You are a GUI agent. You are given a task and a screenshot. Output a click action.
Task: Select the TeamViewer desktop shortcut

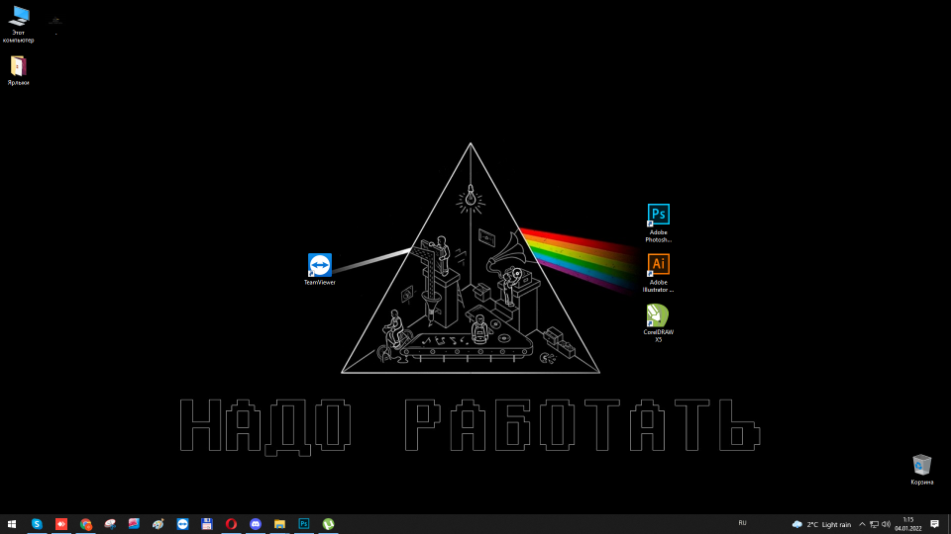coord(320,269)
